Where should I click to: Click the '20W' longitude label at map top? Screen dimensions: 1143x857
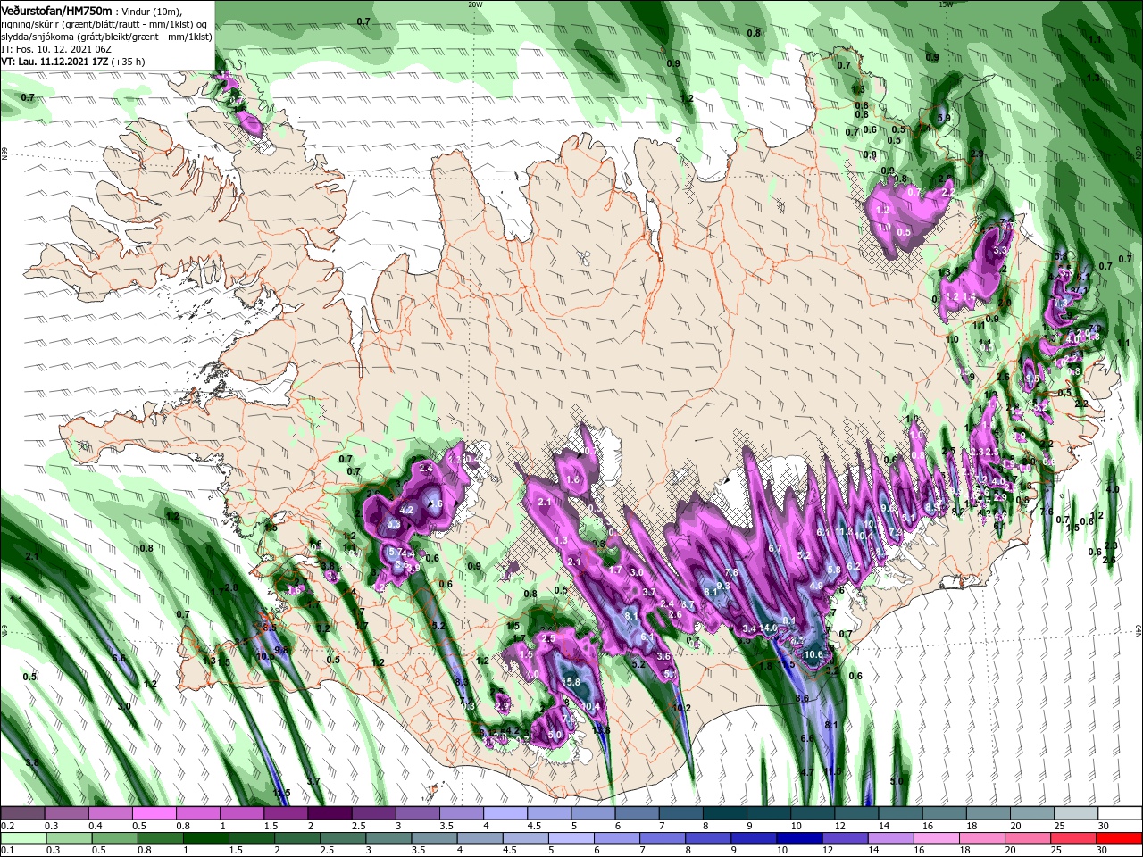(x=475, y=4)
